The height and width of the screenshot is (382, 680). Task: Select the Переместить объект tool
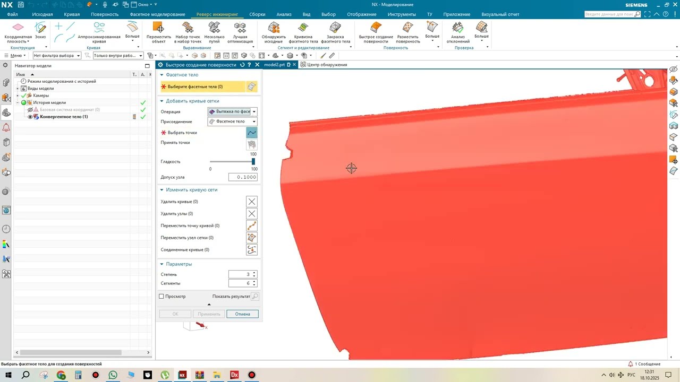pos(158,32)
